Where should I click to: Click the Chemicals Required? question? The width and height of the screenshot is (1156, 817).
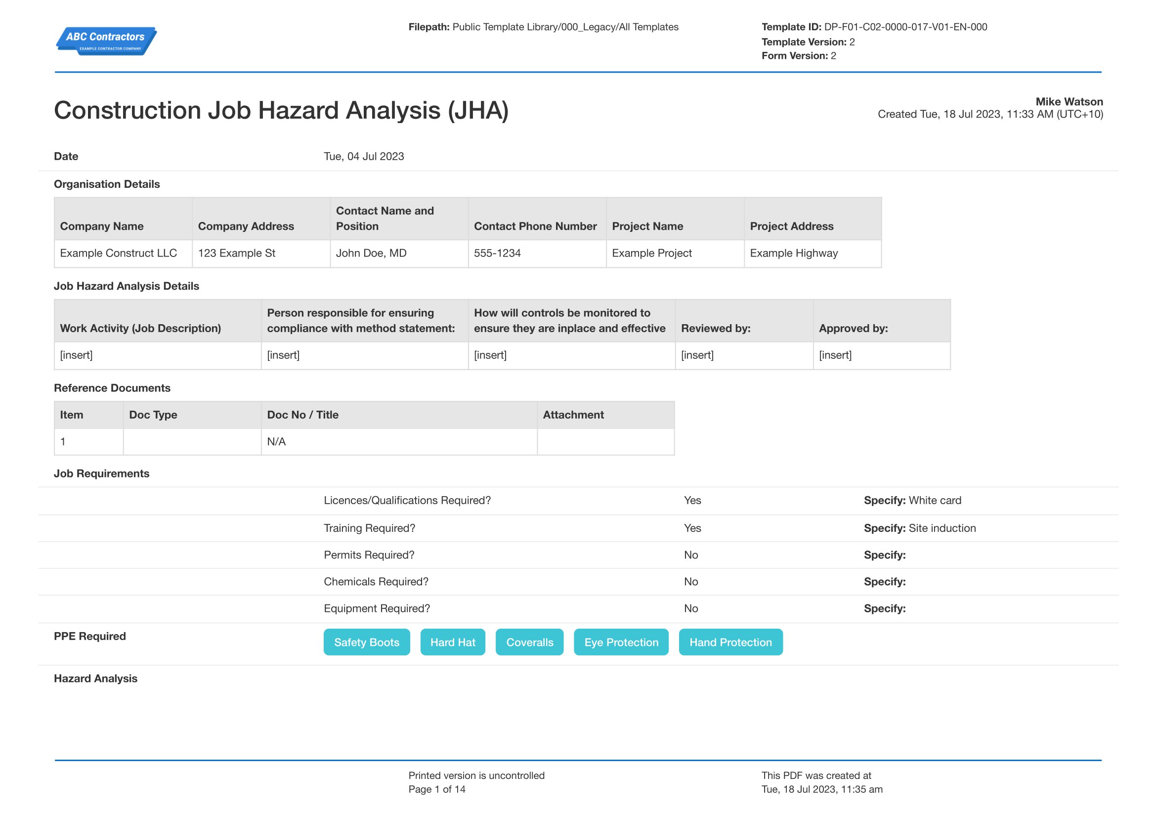(376, 581)
